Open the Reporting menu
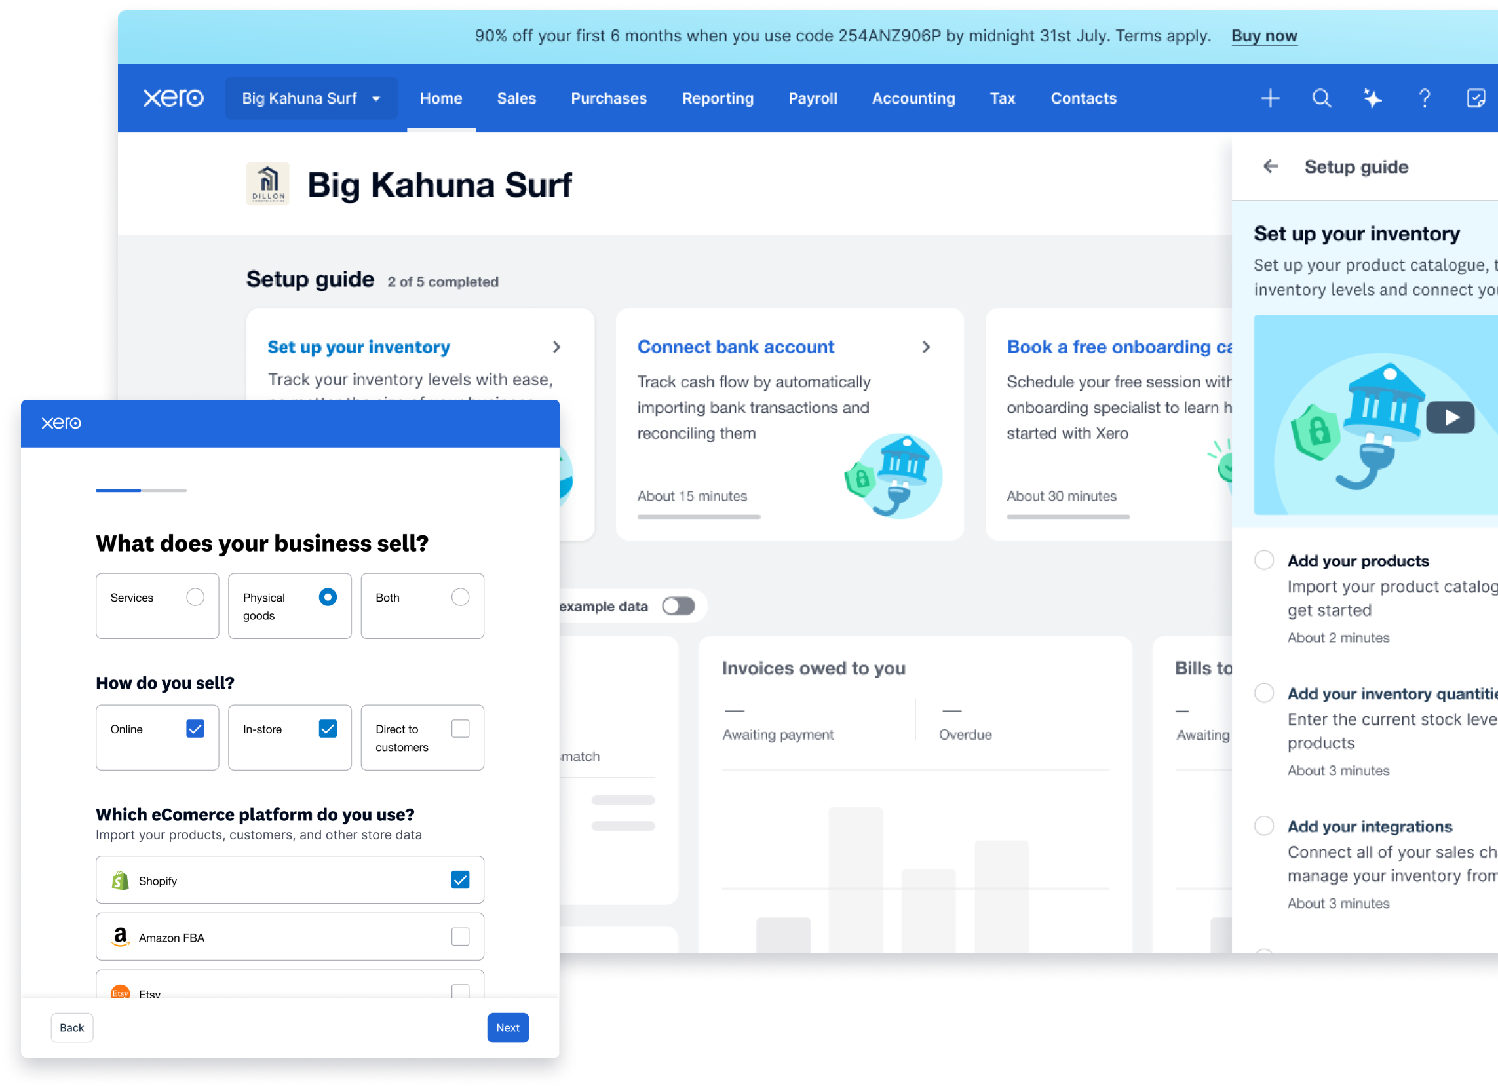The image size is (1498, 1089). [718, 98]
